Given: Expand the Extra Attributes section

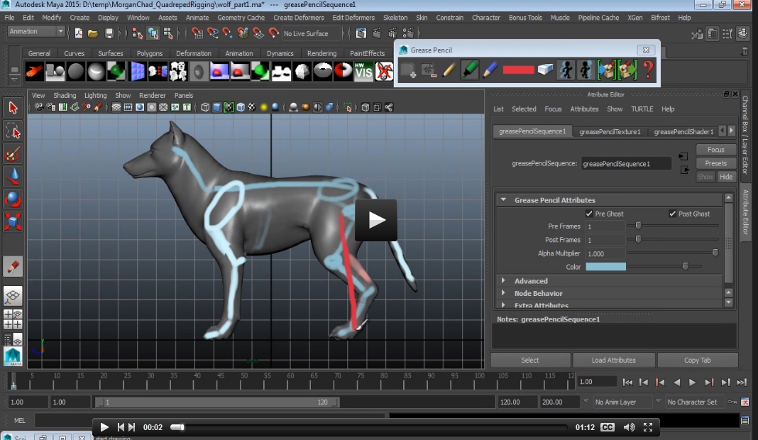Looking at the screenshot, I should tap(503, 305).
